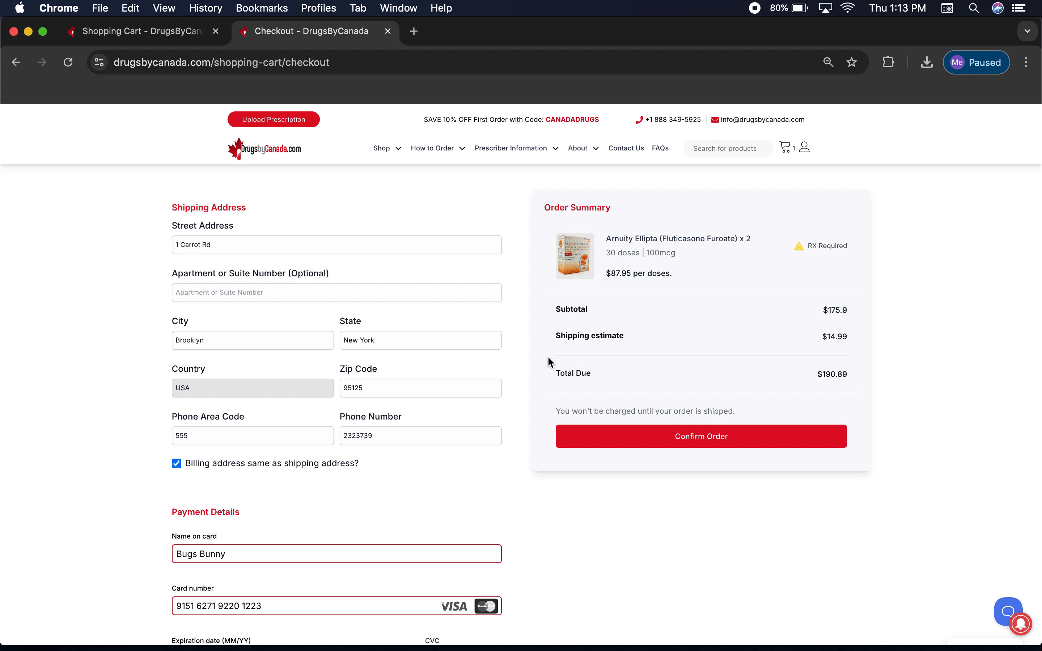Click the Zip Code input field
1042x651 pixels.
pos(420,388)
